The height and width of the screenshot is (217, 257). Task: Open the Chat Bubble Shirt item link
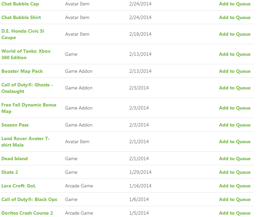21,17
